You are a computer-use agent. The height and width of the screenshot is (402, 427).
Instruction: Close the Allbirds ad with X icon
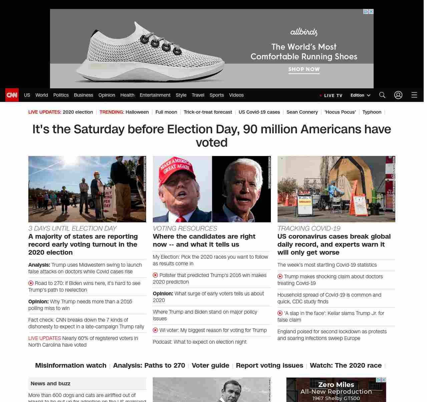click(x=371, y=12)
